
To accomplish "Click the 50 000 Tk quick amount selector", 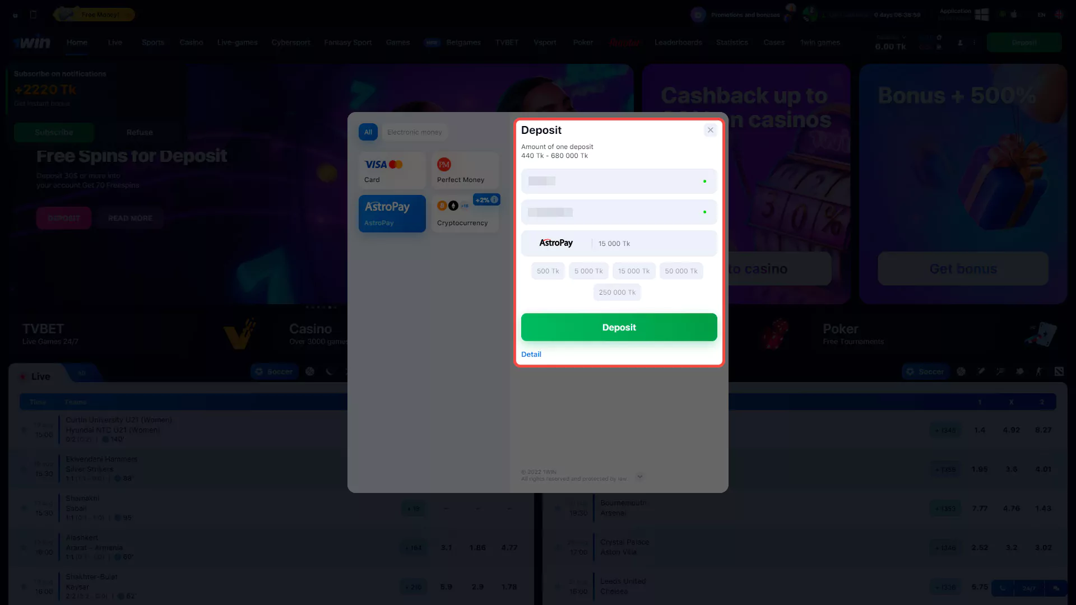I will [681, 271].
